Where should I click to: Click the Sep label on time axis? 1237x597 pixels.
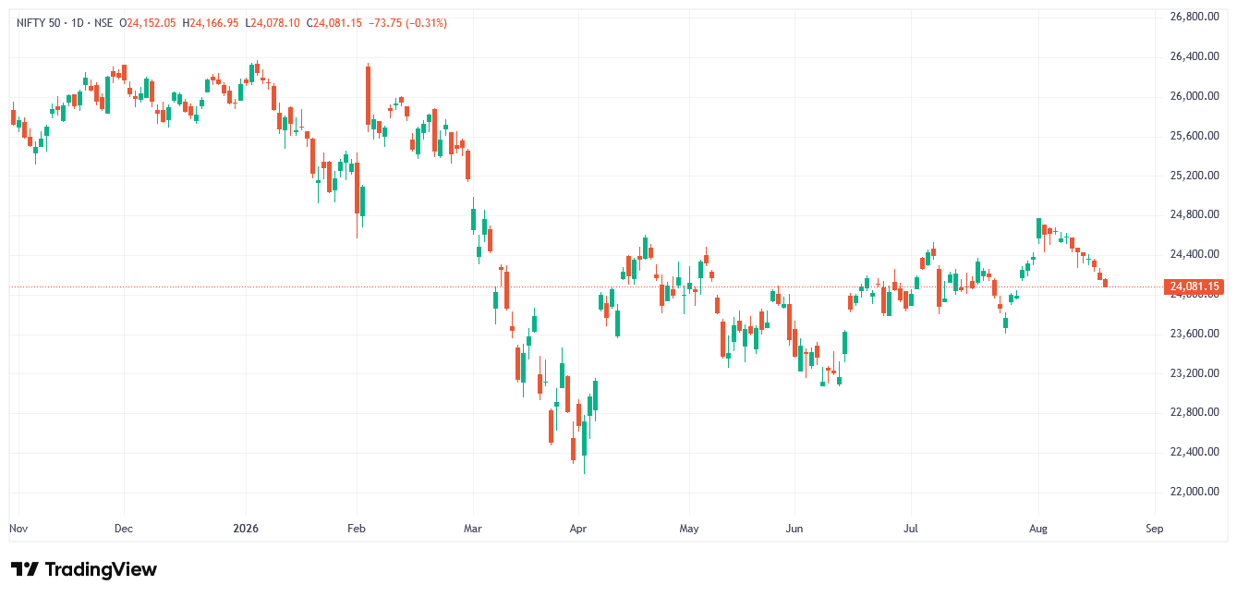tap(1153, 530)
